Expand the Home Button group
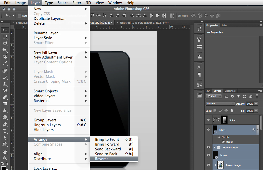 (x=214, y=147)
